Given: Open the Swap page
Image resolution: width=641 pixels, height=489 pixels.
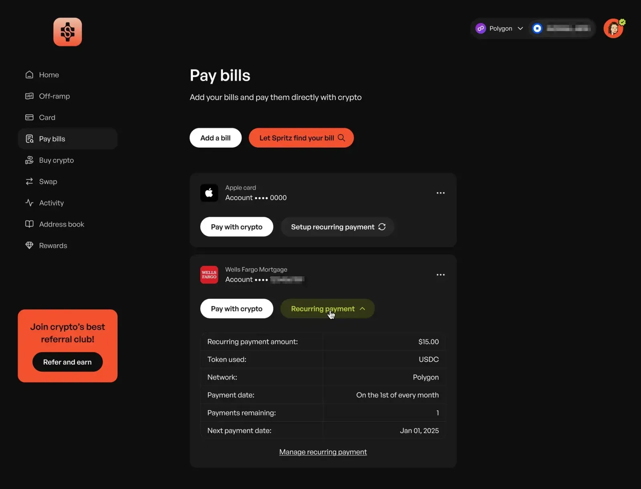Looking at the screenshot, I should pyautogui.click(x=68, y=182).
